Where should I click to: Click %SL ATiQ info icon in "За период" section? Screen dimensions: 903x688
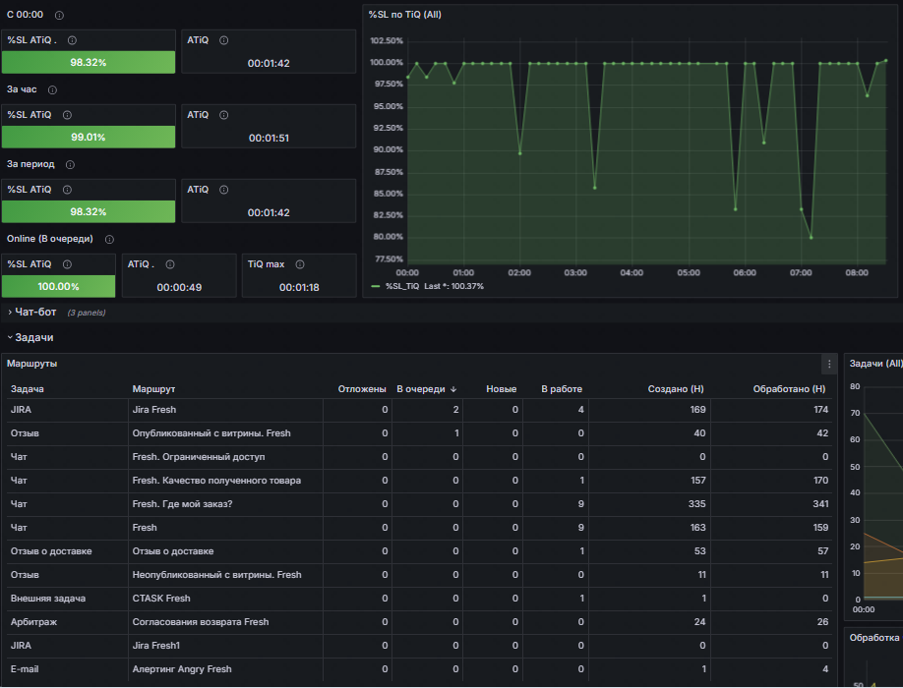[x=67, y=190]
